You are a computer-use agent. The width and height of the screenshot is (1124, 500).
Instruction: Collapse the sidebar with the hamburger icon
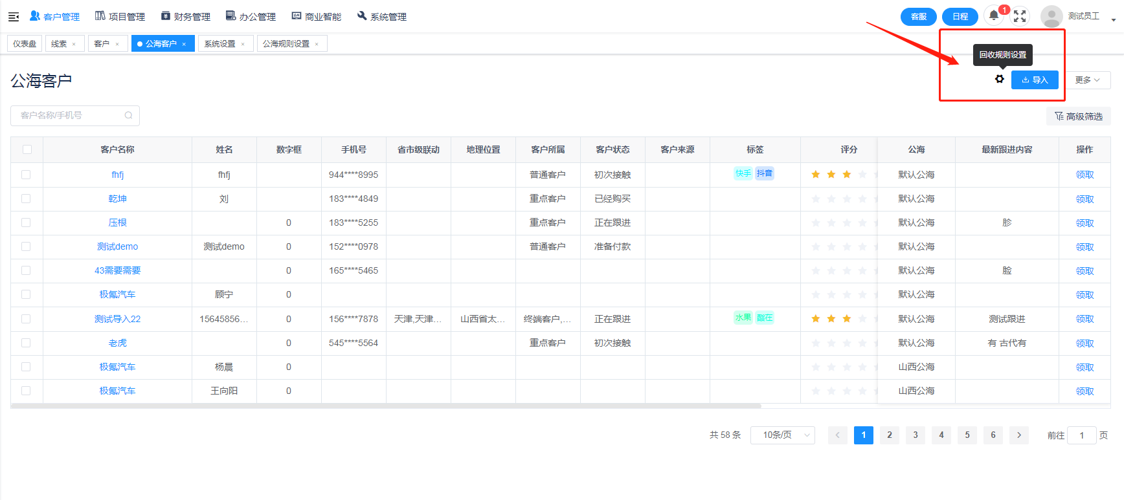[14, 17]
